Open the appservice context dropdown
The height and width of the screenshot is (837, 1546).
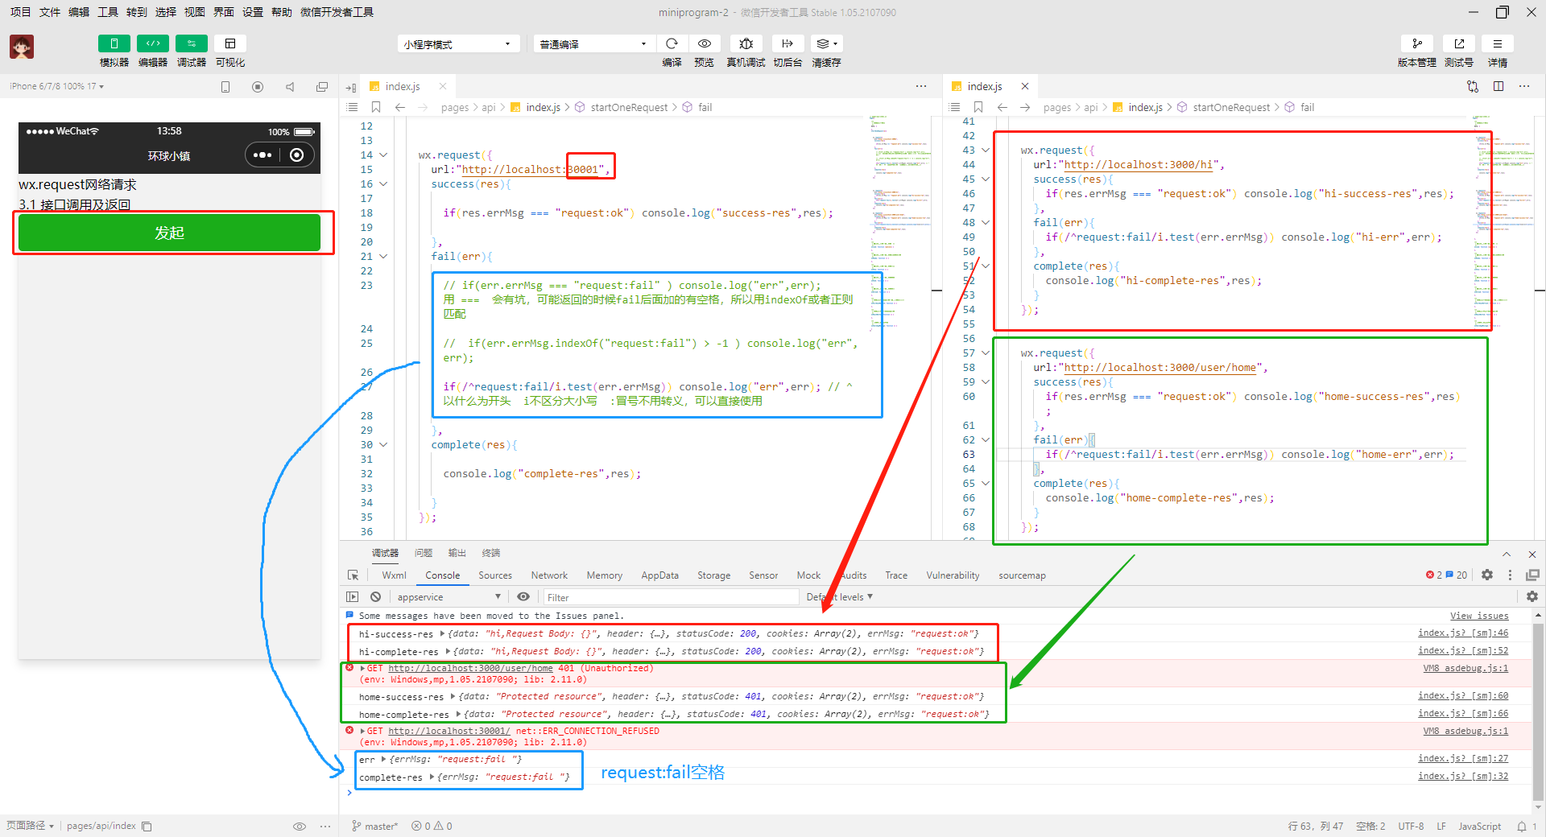(x=449, y=597)
